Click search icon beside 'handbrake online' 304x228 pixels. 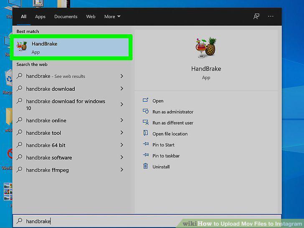[19, 120]
